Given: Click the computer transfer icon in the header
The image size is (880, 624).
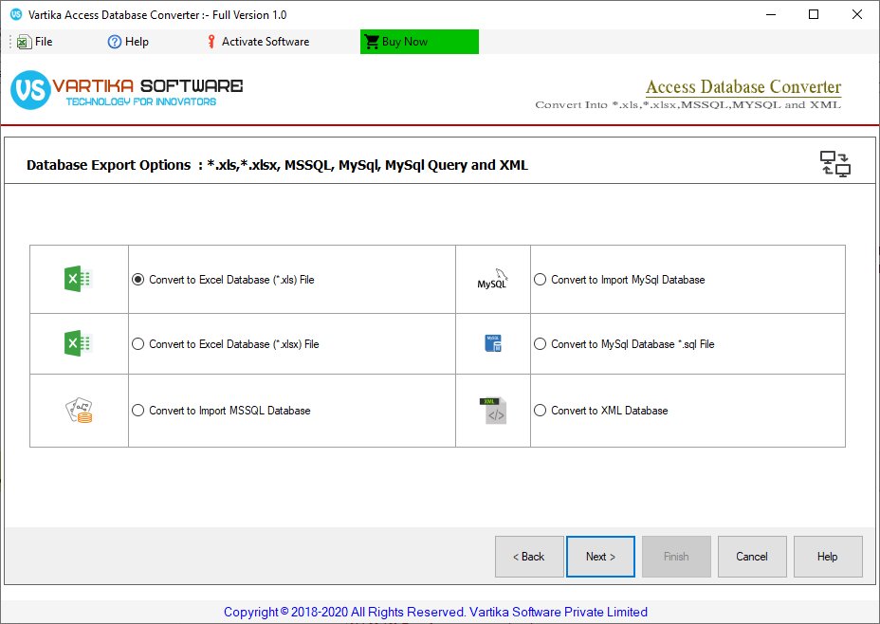Looking at the screenshot, I should coord(835,164).
